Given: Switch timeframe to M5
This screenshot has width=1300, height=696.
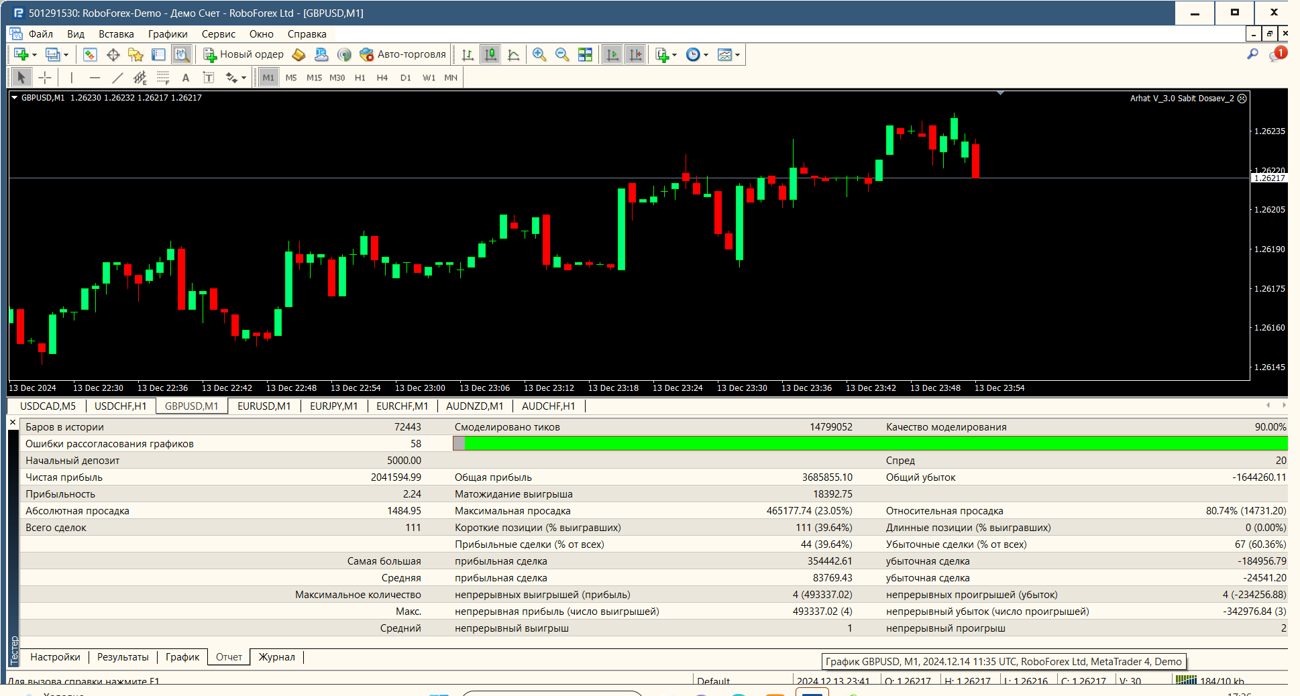Looking at the screenshot, I should pos(291,78).
